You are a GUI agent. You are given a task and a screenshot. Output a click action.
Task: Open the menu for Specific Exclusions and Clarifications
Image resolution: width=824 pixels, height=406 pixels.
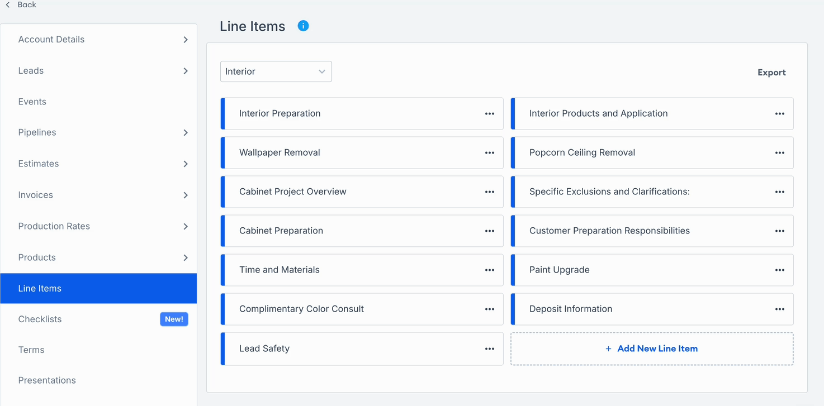pos(780,192)
